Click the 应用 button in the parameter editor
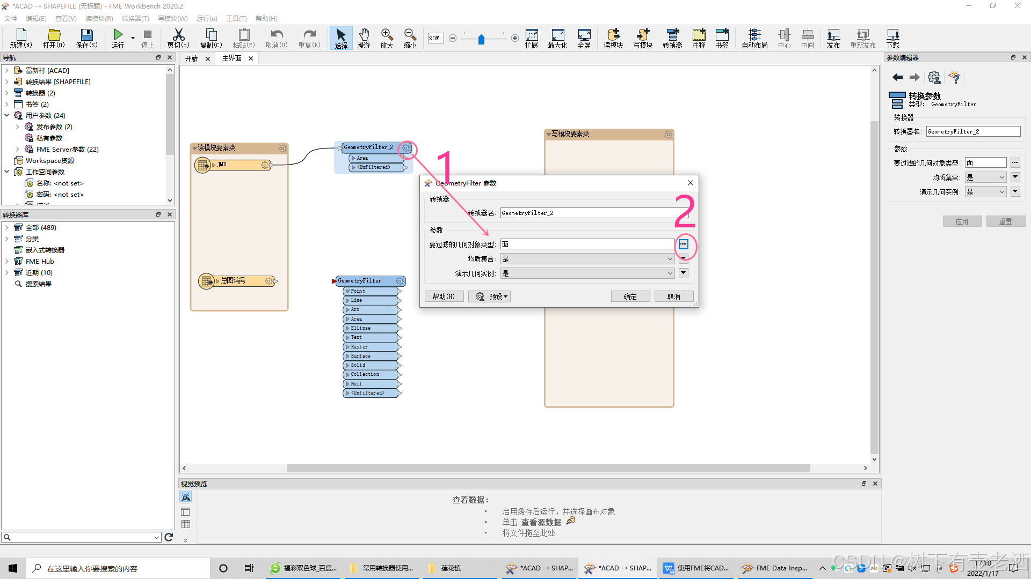The height and width of the screenshot is (579, 1031). 962,221
